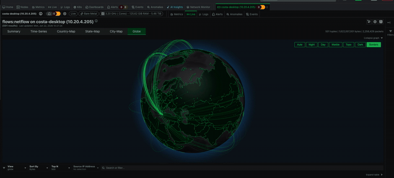Open node-level Events tab

[x=252, y=14]
